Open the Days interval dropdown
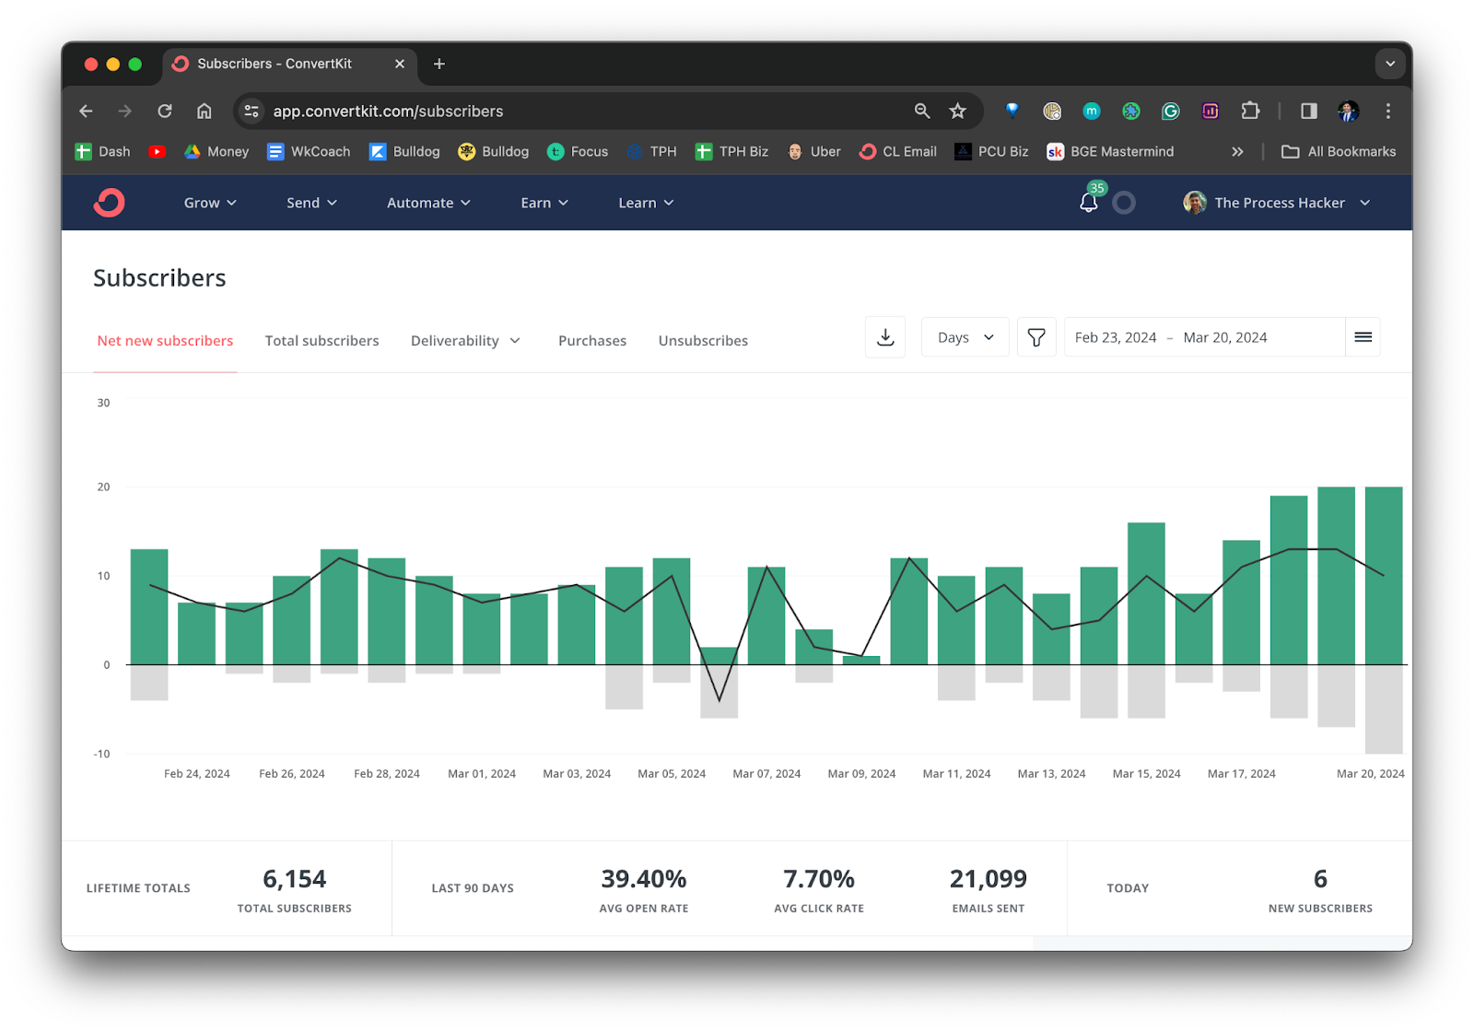Screen dimensions: 1474x1032 point(965,337)
